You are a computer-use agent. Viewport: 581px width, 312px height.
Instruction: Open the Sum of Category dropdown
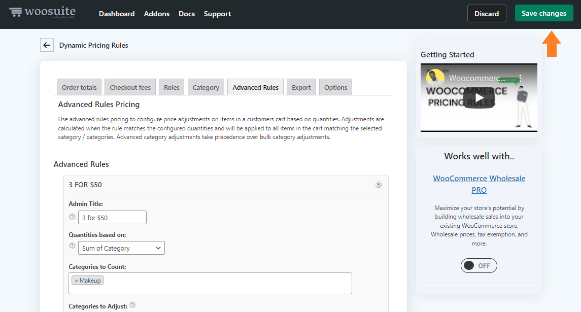click(121, 248)
